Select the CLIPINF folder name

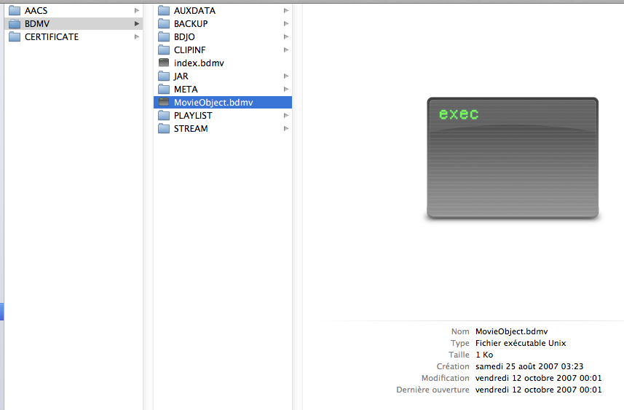pos(191,50)
